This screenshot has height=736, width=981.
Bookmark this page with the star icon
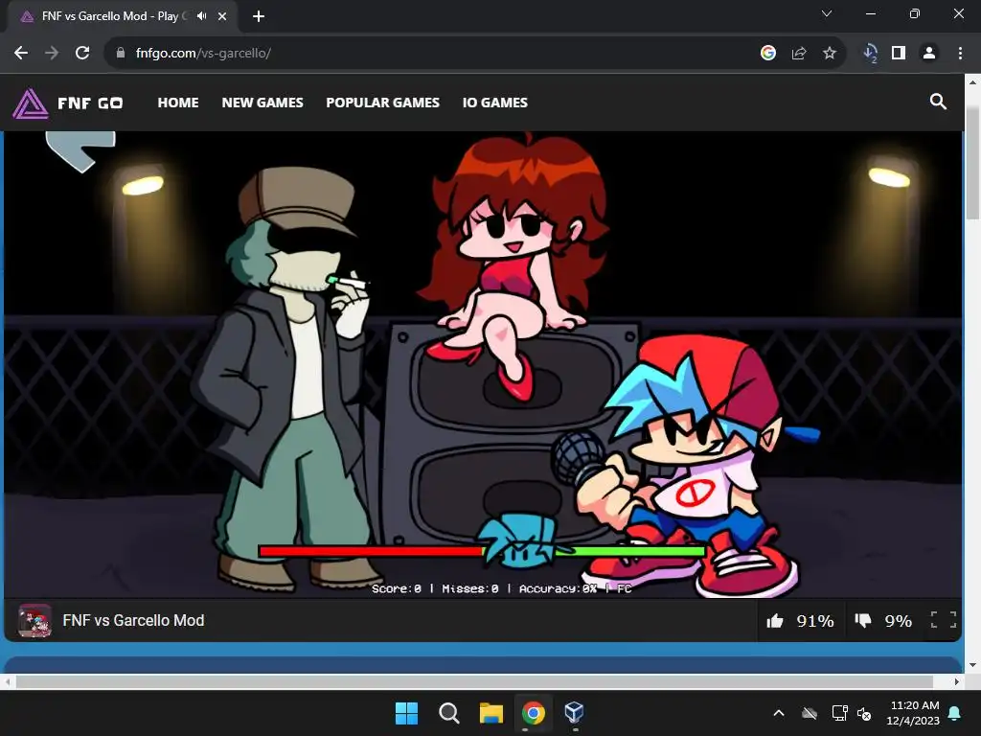point(830,54)
